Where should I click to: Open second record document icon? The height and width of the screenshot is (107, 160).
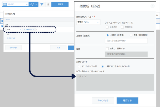point(2,26)
